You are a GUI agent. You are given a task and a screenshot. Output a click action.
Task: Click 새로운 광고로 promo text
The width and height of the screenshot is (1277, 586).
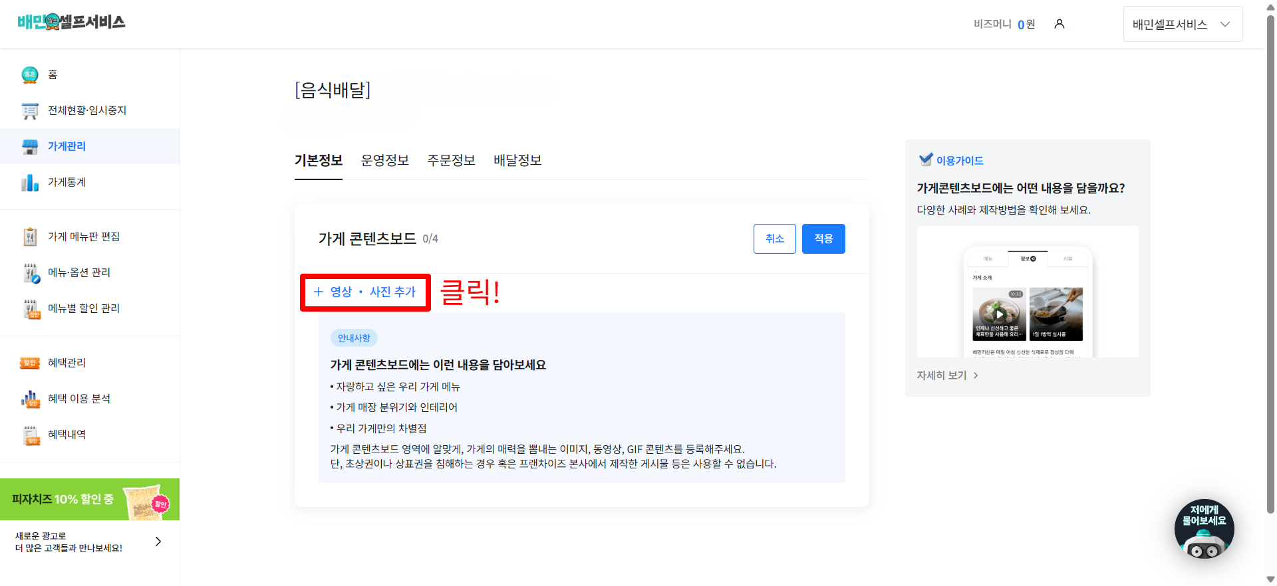pos(69,542)
